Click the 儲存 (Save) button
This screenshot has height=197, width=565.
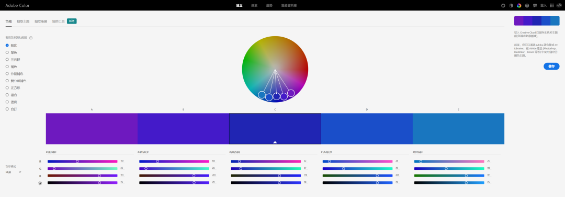551,67
